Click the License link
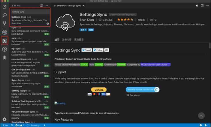This screenshot has width=211, height=127. point(153,20)
